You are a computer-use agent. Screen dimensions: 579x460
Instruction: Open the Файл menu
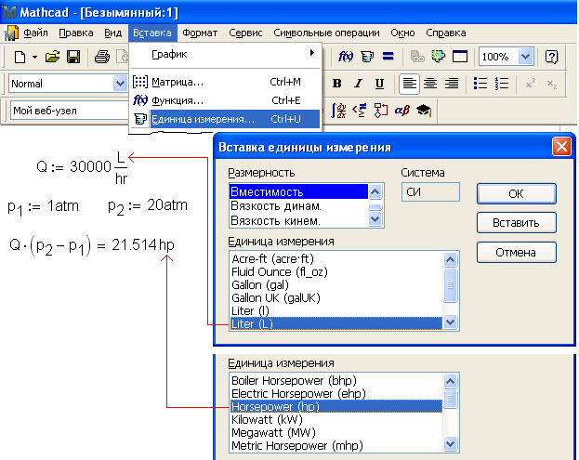[x=35, y=33]
